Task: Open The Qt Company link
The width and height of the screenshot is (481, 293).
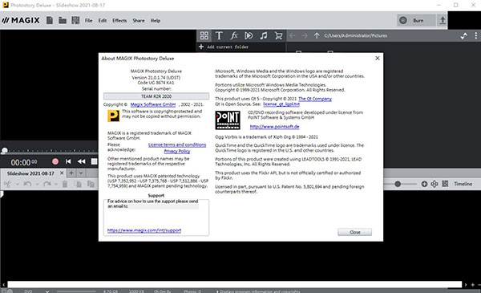Action: [x=315, y=99]
